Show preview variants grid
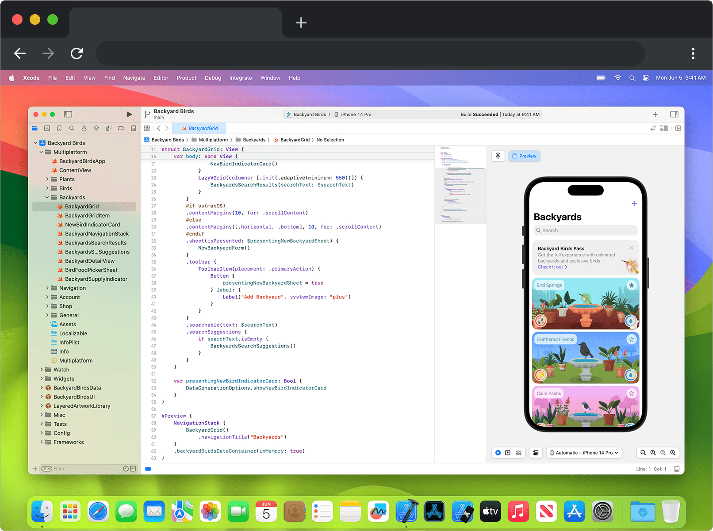Image resolution: width=713 pixels, height=531 pixels. (x=519, y=453)
